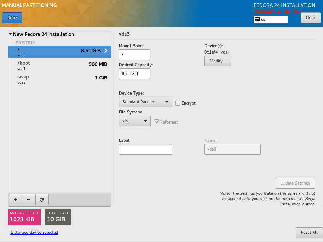Click the reload storage configuration icon
Viewport: 323px width, 242px height.
point(42,199)
